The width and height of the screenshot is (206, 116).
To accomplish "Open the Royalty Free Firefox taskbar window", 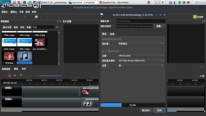I will click(114, 2).
